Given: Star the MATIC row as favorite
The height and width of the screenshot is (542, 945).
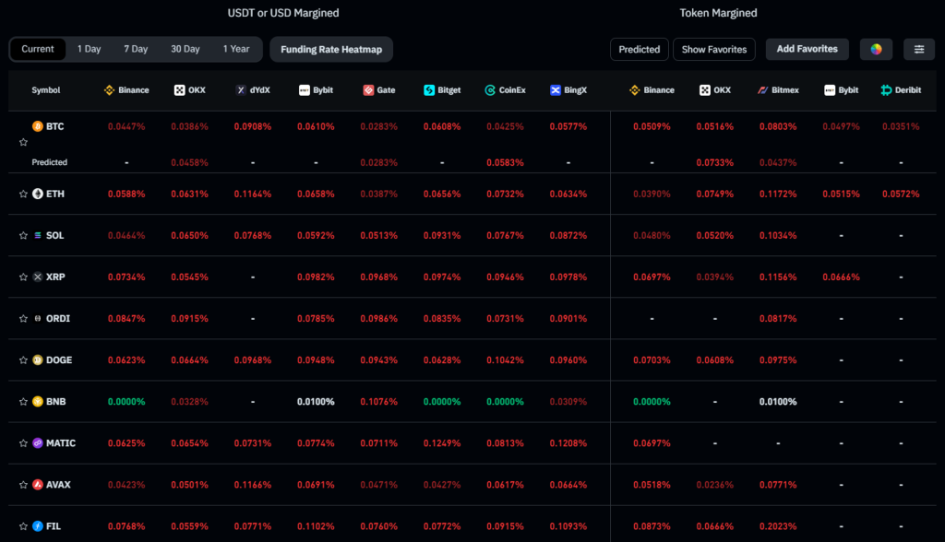Looking at the screenshot, I should (x=24, y=442).
